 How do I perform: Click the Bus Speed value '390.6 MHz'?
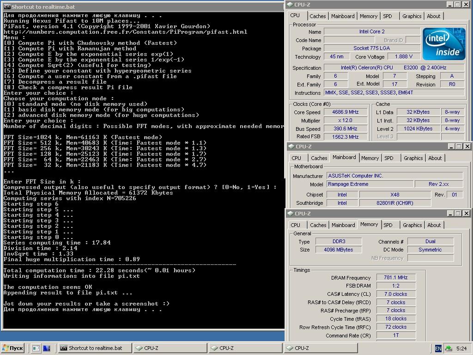coord(346,129)
